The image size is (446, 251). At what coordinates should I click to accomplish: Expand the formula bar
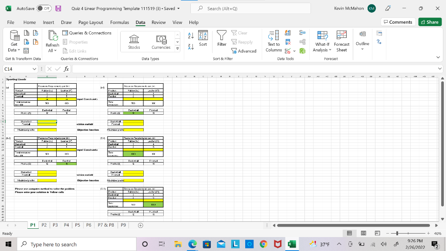coord(440,68)
